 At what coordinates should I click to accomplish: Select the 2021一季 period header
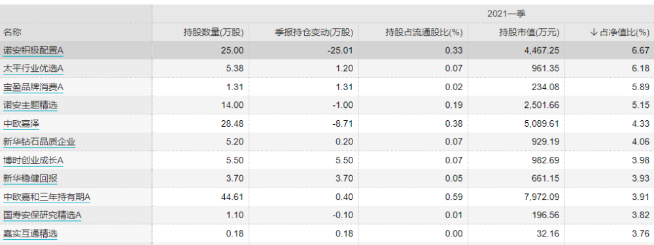point(506,14)
